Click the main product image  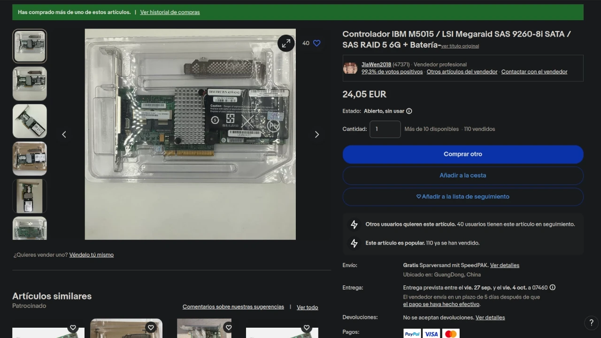coord(190,134)
